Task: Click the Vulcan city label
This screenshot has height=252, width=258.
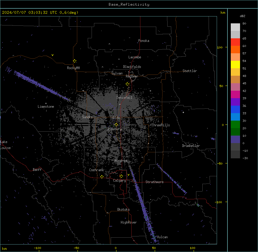Action: pyautogui.click(x=162, y=237)
